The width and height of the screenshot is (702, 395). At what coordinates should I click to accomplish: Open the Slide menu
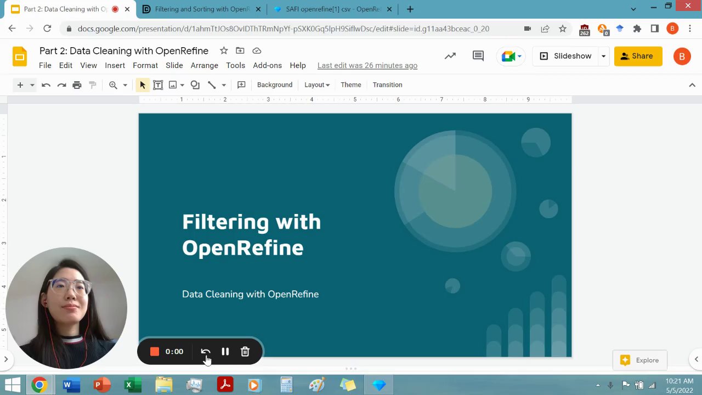(174, 65)
